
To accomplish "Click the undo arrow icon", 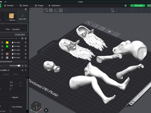I will [x=1, y=2].
